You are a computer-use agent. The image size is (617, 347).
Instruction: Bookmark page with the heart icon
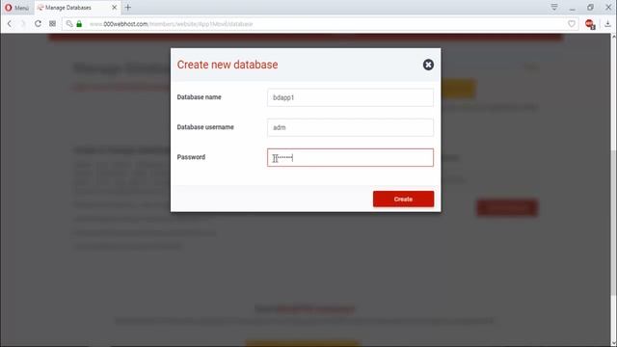point(572,24)
